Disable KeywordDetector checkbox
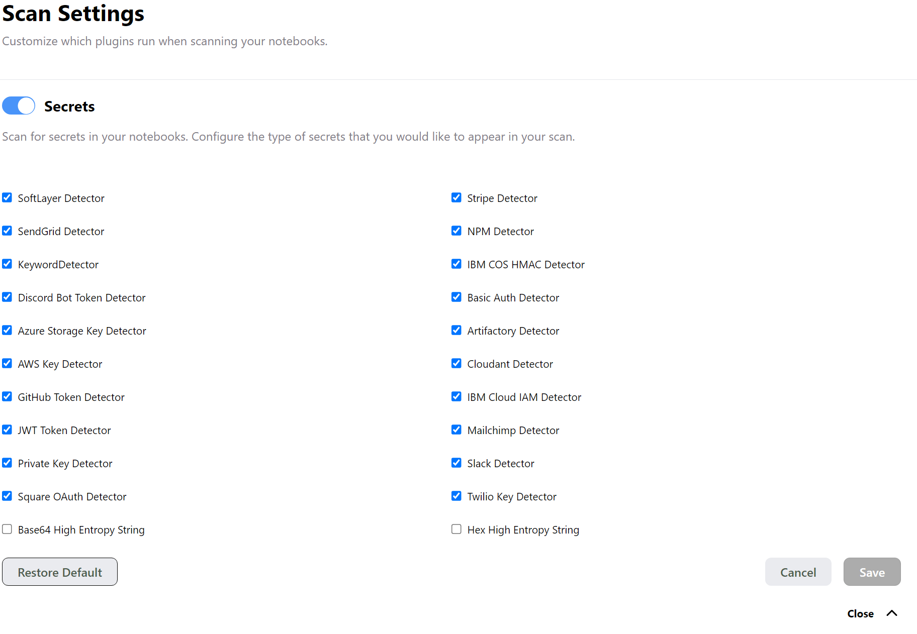Screen dimensions: 917x634 click(x=7, y=264)
